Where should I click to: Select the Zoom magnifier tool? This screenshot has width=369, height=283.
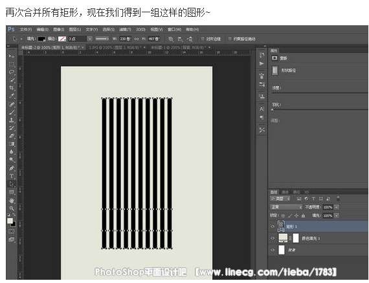click(11, 209)
